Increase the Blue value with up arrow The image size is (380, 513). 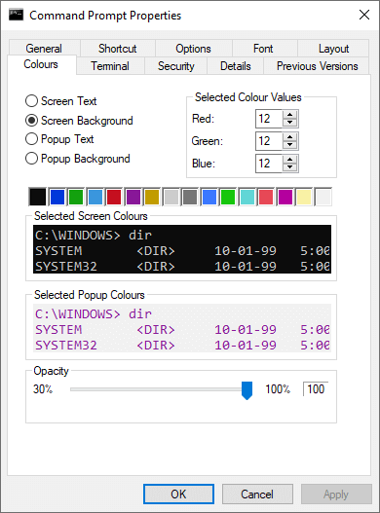click(290, 160)
